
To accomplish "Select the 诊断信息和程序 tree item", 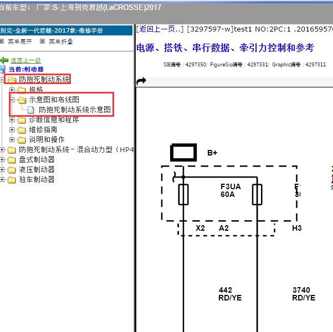I will pos(54,120).
